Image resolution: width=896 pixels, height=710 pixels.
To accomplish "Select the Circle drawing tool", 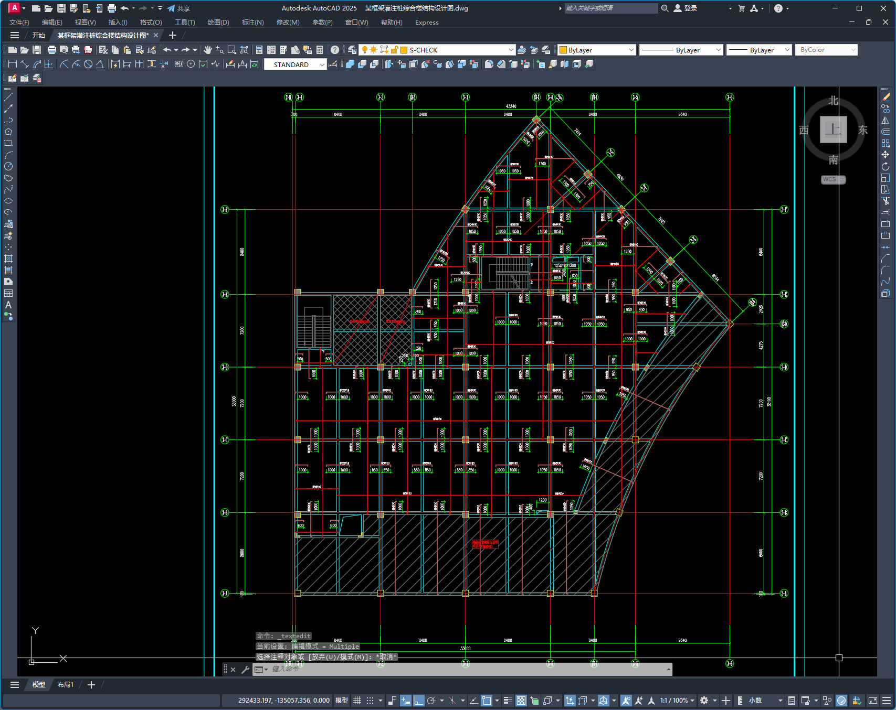I will tap(8, 166).
